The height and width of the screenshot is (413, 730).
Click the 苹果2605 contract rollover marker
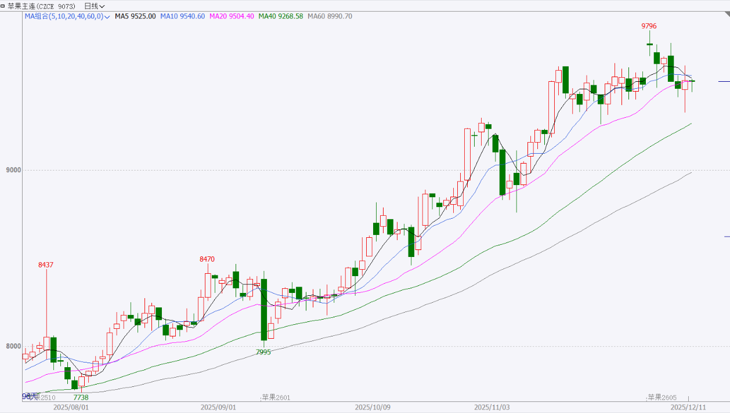click(x=662, y=397)
